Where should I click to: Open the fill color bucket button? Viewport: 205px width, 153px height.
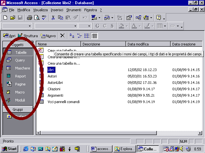pos(121,26)
